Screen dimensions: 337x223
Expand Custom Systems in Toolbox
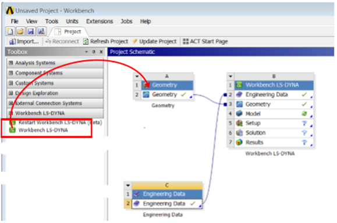(10, 83)
